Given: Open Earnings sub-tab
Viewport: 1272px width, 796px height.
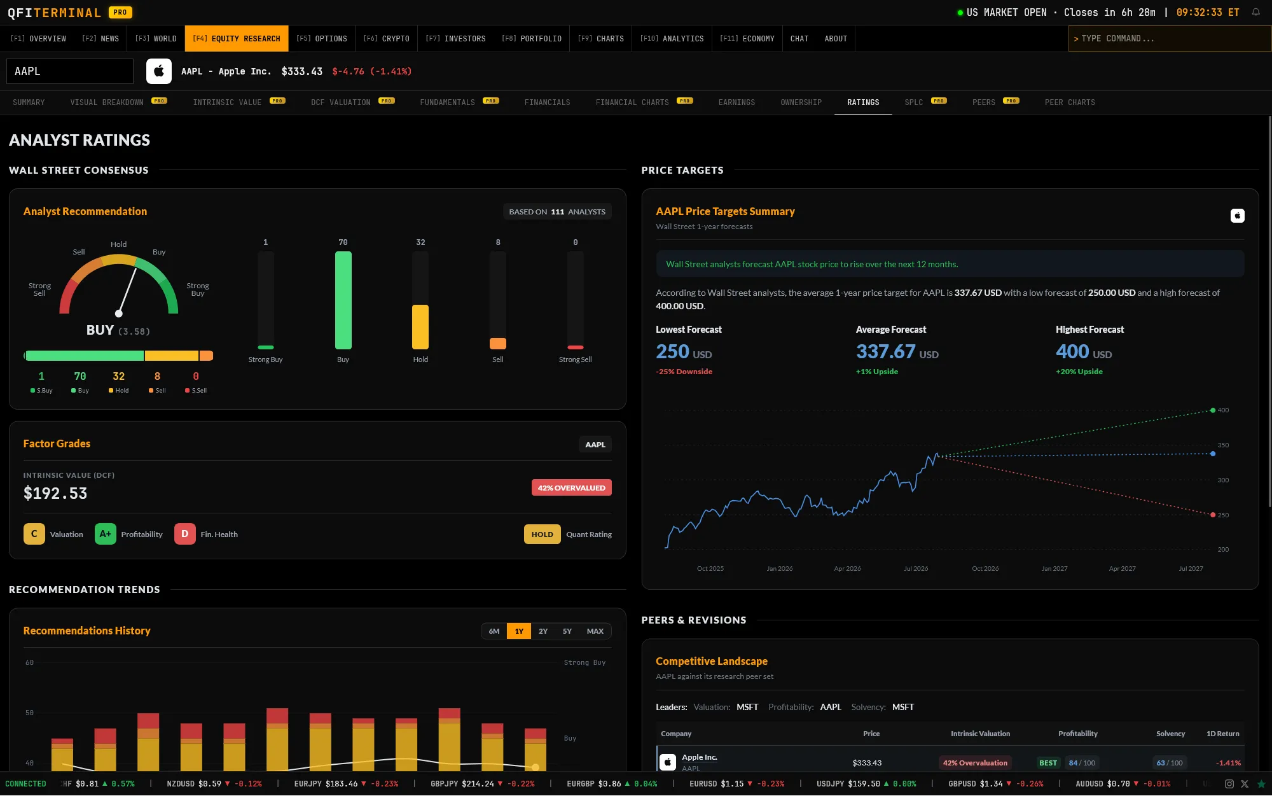Looking at the screenshot, I should tap(736, 102).
